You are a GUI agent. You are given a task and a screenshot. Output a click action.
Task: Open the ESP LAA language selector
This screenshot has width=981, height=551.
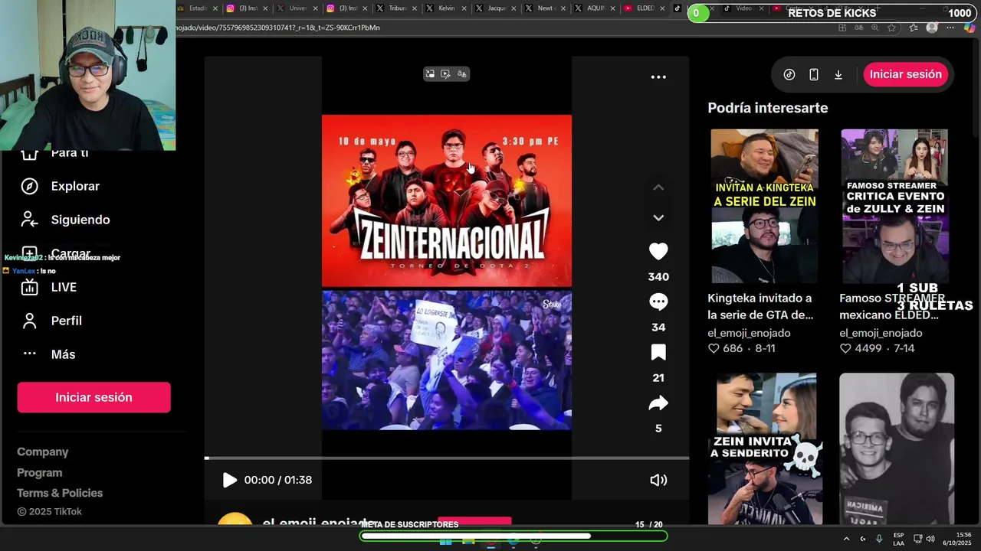898,539
